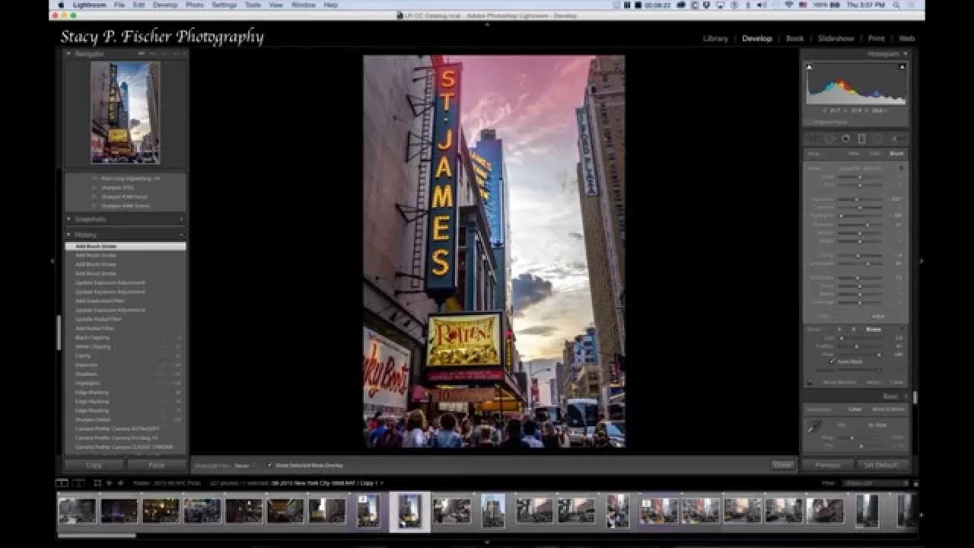Go back using filmstrip back arrow
Image resolution: width=974 pixels, height=548 pixels.
(x=110, y=483)
